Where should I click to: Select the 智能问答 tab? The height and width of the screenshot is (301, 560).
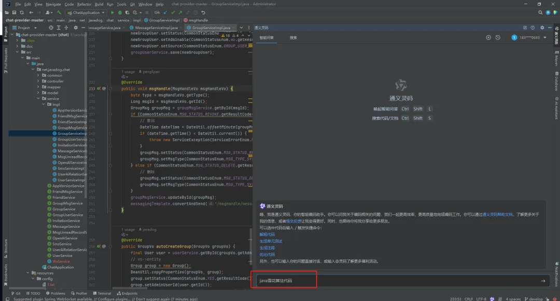267,37
